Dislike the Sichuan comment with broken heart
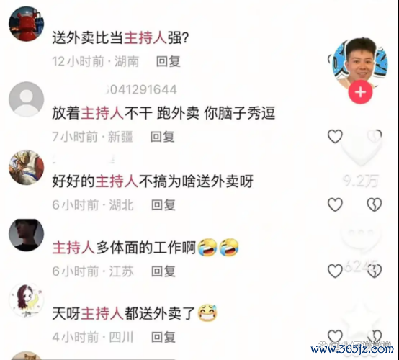Screen dimensions: 399x360 tap(375, 336)
